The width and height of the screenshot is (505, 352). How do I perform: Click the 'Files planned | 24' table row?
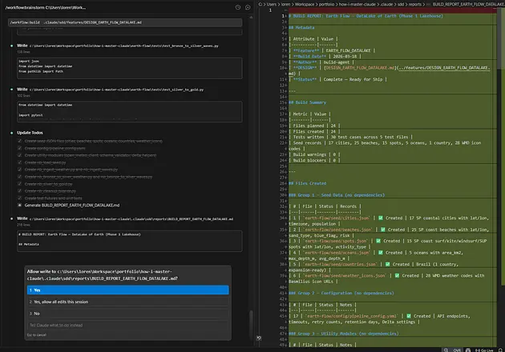(314, 126)
